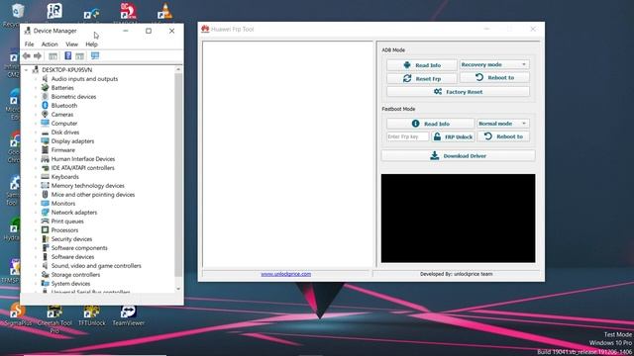The height and width of the screenshot is (356, 634).
Task: Open the Help menu in Device Manager
Action: pyautogui.click(x=91, y=44)
